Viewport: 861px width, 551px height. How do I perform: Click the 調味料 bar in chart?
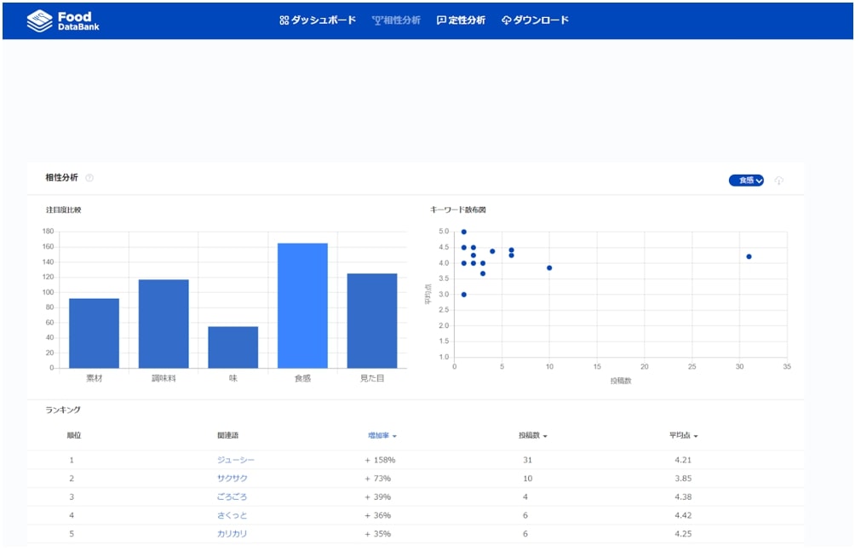coord(164,324)
